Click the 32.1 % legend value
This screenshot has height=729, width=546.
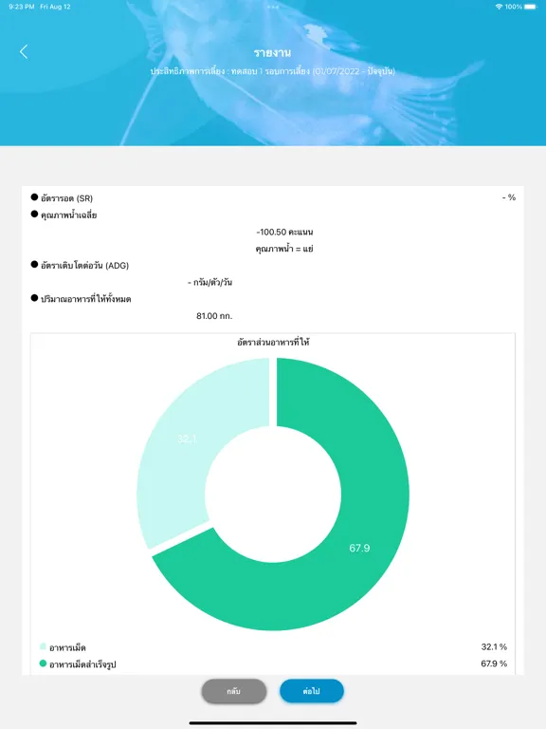pyautogui.click(x=494, y=646)
